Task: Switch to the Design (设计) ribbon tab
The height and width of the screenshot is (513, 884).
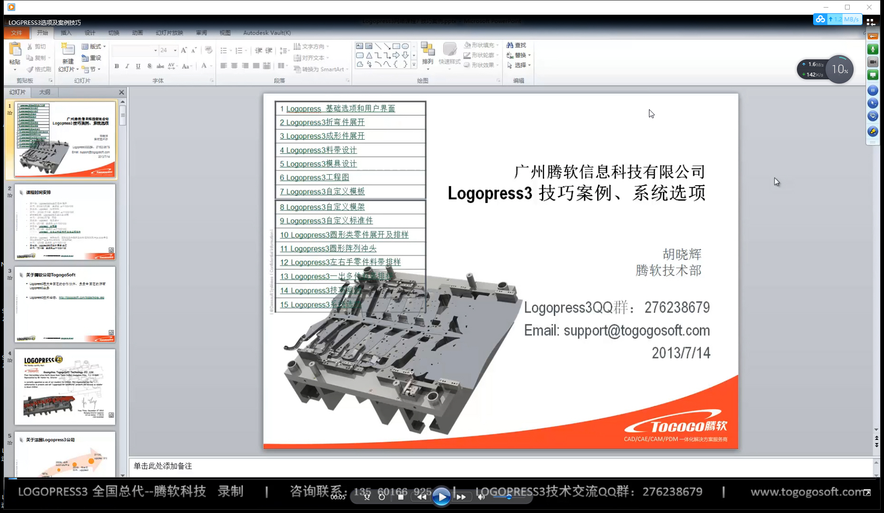Action: click(90, 33)
